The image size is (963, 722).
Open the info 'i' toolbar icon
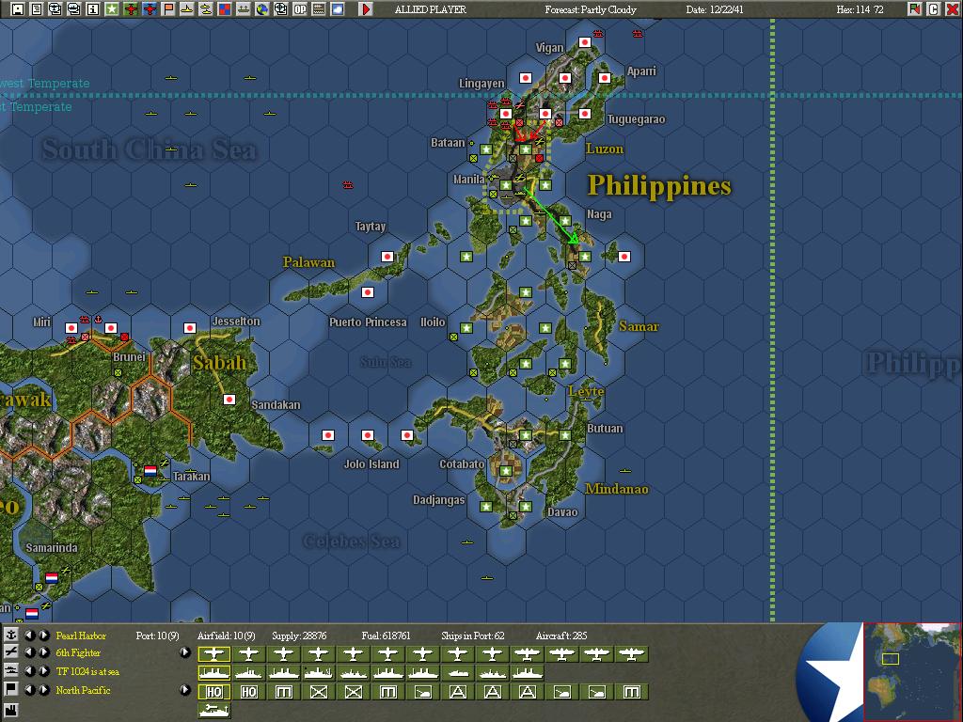(93, 9)
